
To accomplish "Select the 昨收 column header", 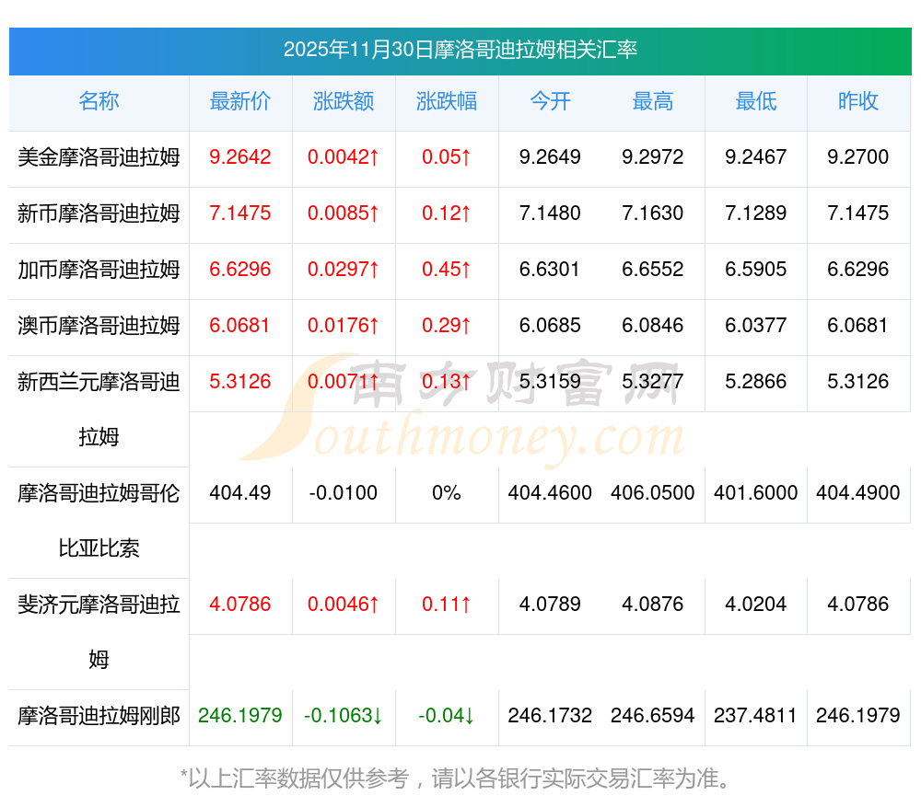I will [858, 102].
